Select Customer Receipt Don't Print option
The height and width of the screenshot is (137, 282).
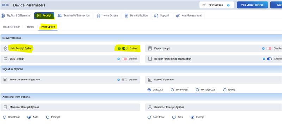(149, 117)
